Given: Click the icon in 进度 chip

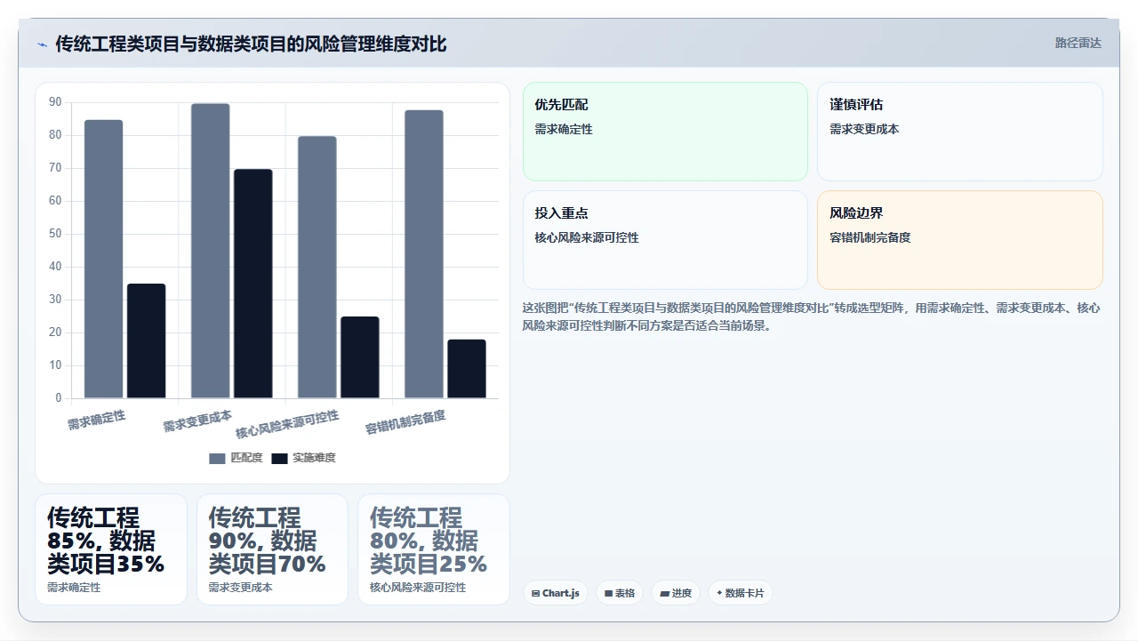Looking at the screenshot, I should point(664,593).
